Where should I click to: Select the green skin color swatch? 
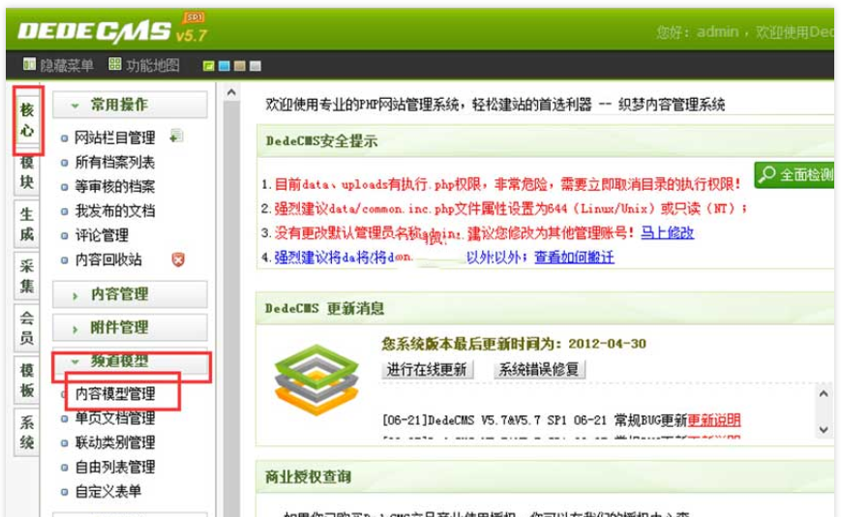(208, 66)
